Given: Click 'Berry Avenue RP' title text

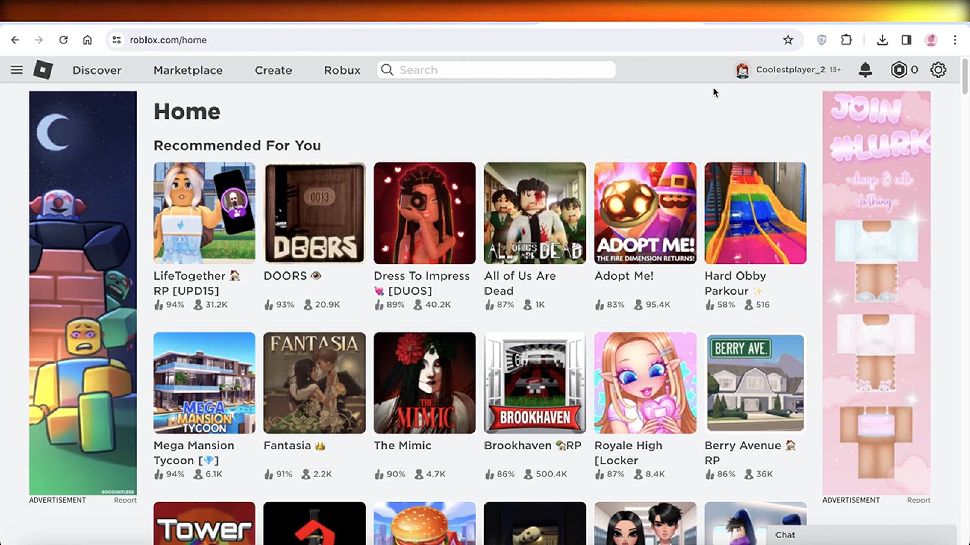Looking at the screenshot, I should [x=750, y=453].
